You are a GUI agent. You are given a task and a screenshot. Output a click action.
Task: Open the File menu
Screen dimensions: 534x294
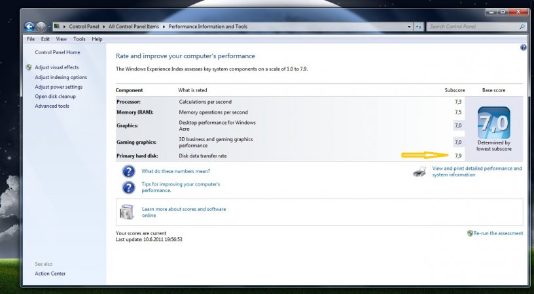(31, 39)
